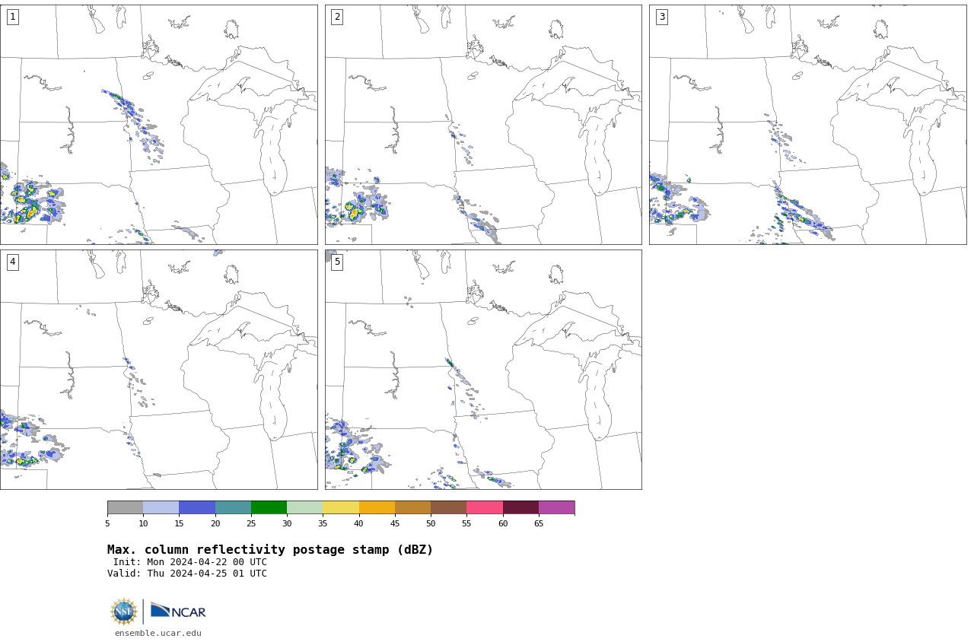Open ensemble member 1 map panel

coord(158,125)
